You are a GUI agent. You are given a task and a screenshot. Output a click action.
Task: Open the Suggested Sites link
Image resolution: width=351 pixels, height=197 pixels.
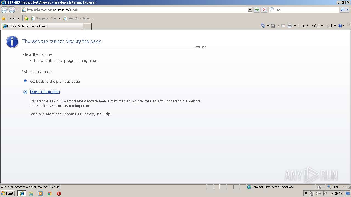45,18
